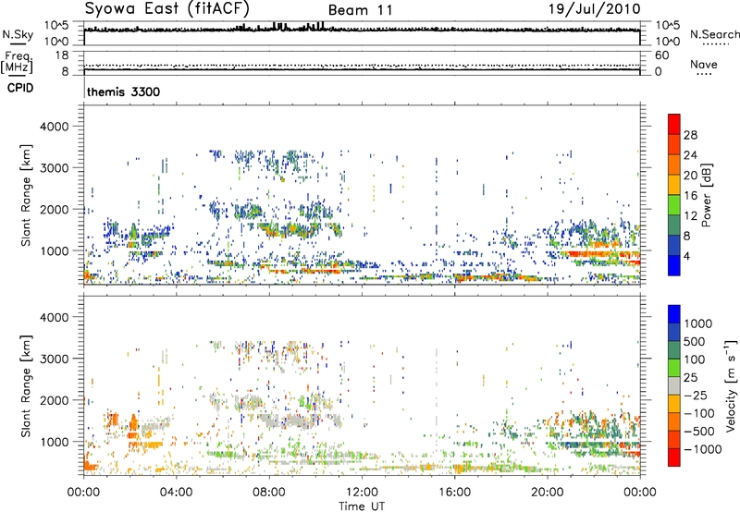Click the "08:00" time tick label
The width and height of the screenshot is (740, 512).
point(268,493)
